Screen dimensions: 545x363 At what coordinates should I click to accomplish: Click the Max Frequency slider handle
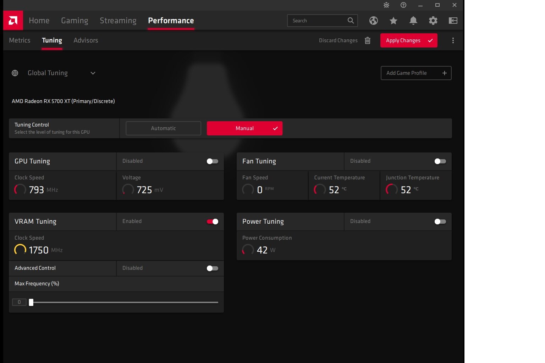click(31, 302)
